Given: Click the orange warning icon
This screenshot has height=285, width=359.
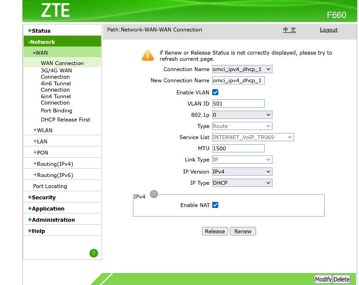Looking at the screenshot, I should (148, 56).
